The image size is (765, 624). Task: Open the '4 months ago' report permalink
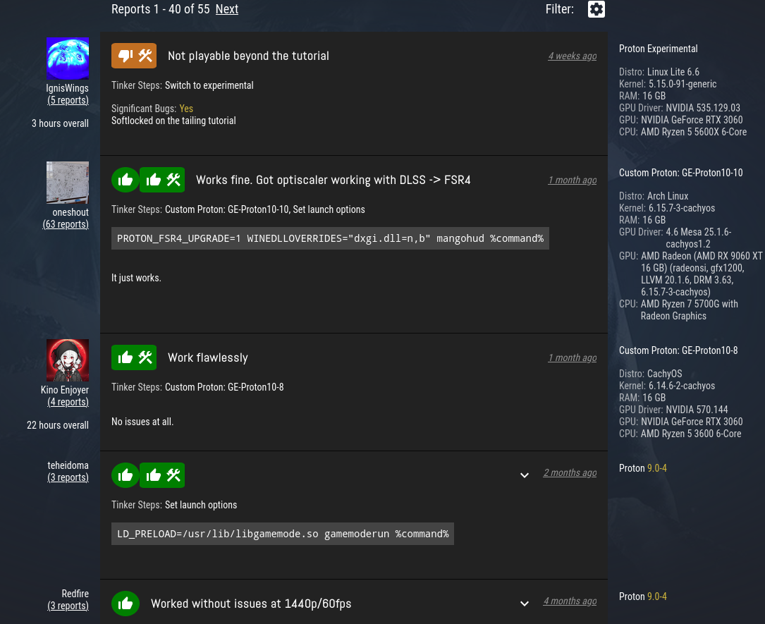tap(570, 601)
